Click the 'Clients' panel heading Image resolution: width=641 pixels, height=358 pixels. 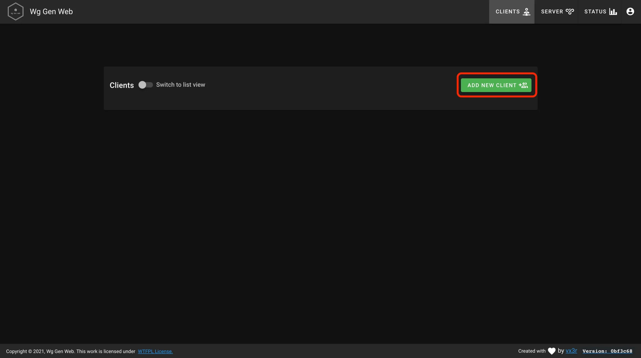[x=122, y=85]
